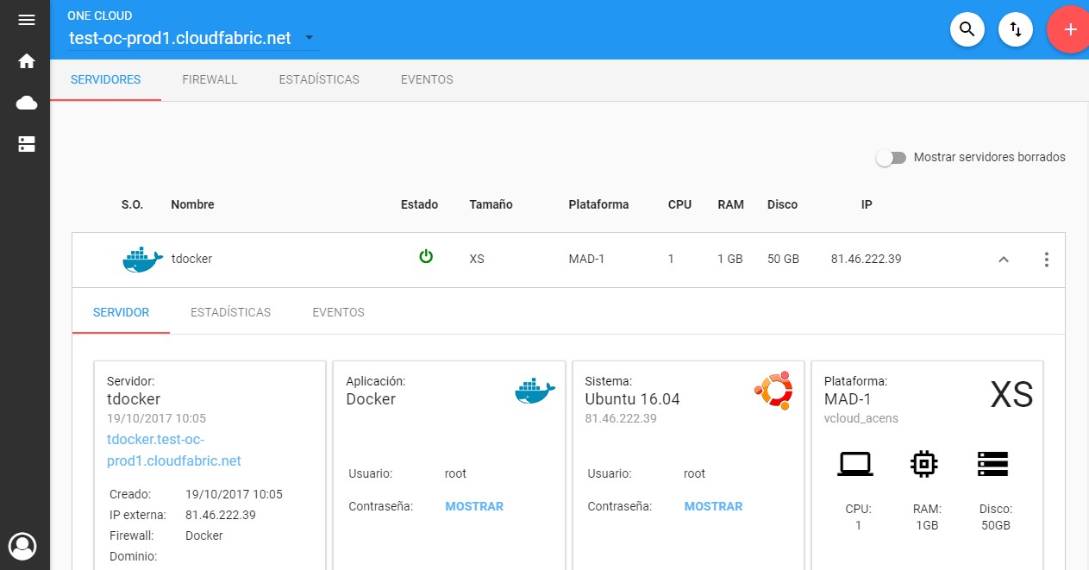Click the red plus add button
The height and width of the screenshot is (570, 1089).
(x=1069, y=29)
